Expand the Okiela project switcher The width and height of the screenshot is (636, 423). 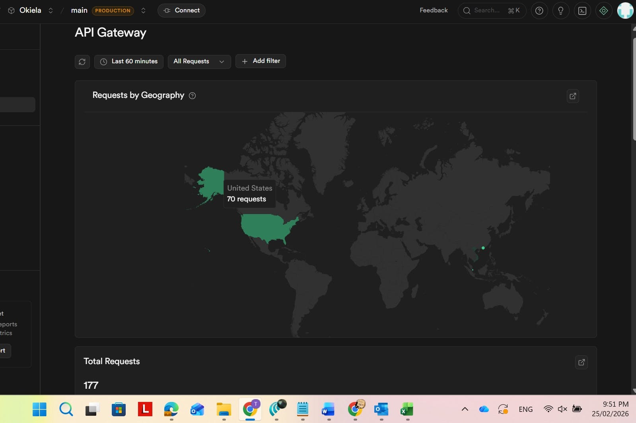[51, 11]
